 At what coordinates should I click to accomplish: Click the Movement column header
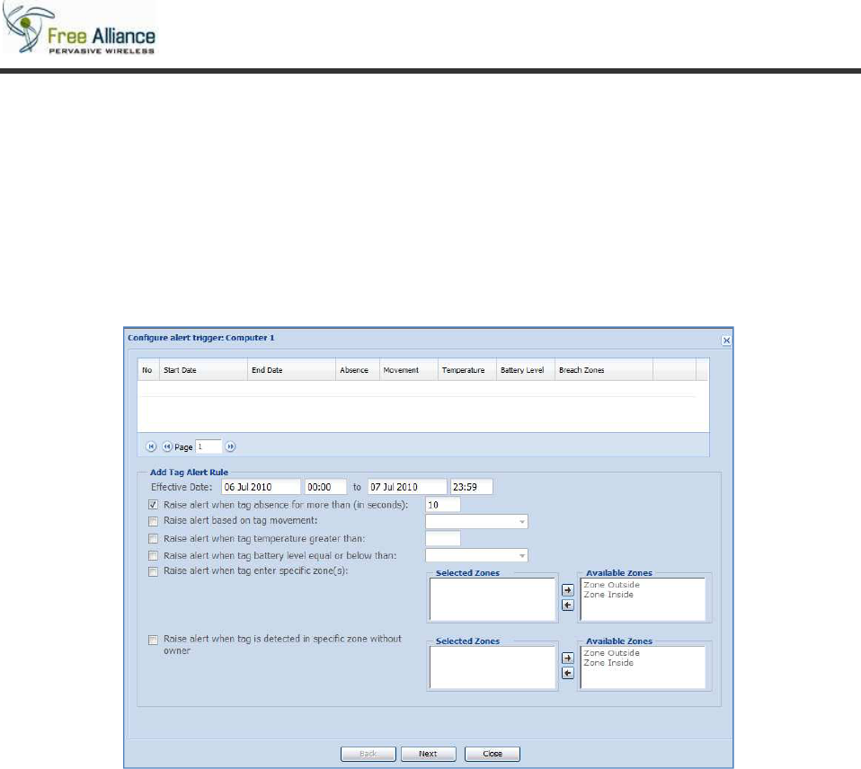tap(409, 370)
